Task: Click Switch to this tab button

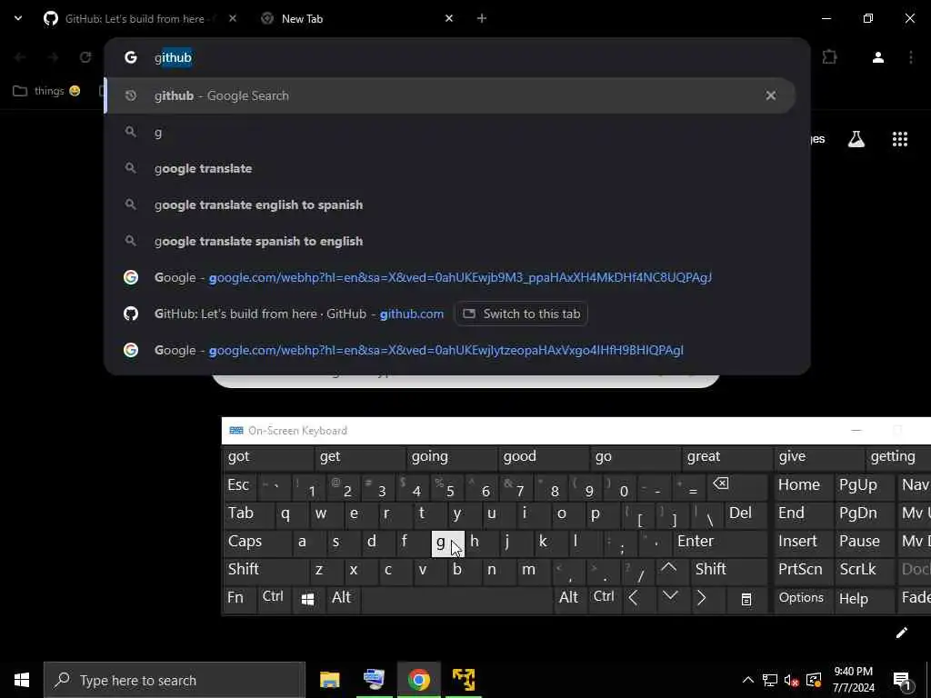Action: click(x=521, y=314)
